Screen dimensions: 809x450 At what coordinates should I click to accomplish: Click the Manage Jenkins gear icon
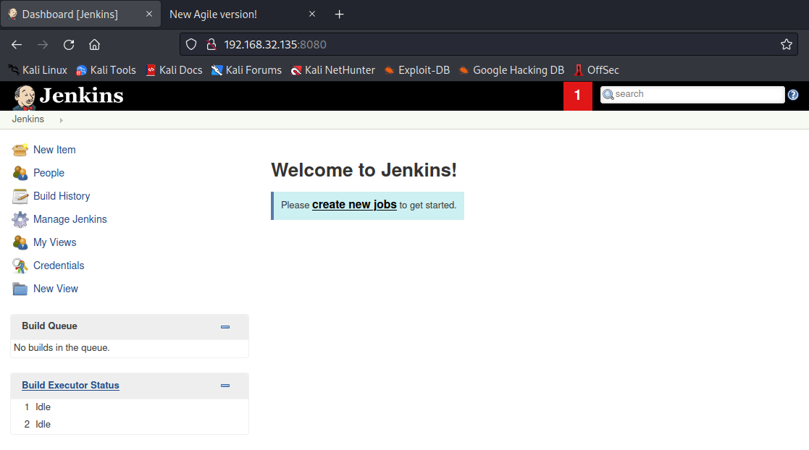(20, 220)
